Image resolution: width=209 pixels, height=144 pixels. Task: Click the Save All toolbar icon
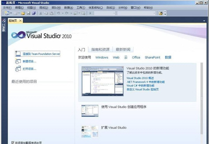coord(34,13)
